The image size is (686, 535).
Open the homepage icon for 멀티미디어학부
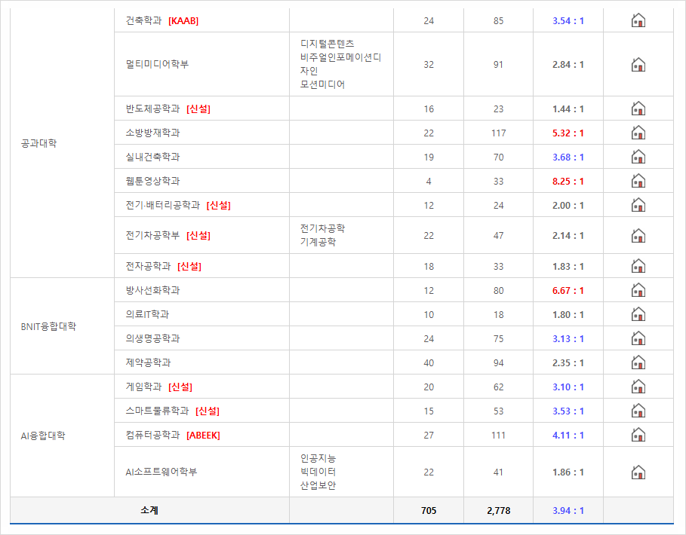click(638, 65)
